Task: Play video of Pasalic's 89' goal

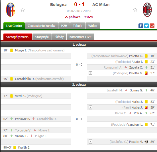Action: [x=90, y=142]
